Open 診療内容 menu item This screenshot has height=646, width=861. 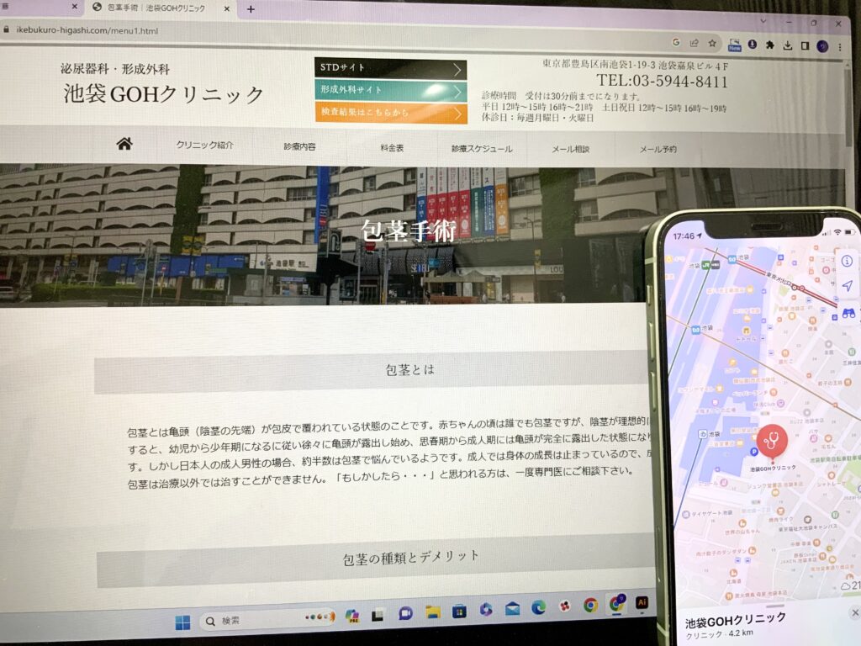pyautogui.click(x=299, y=146)
